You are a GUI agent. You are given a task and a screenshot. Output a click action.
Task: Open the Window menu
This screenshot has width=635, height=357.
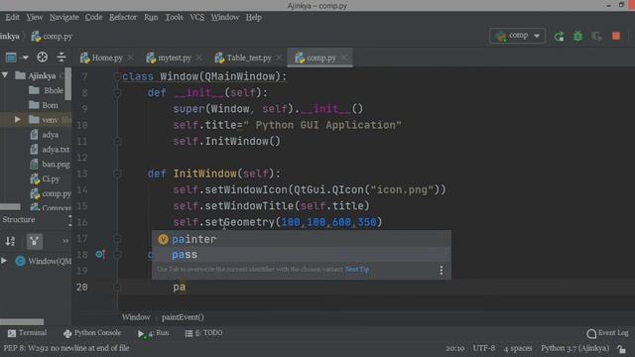tap(225, 17)
